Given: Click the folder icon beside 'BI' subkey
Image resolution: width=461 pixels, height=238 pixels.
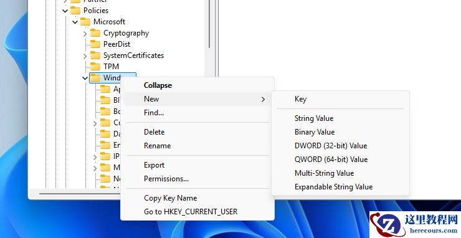Looking at the screenshot, I should (x=105, y=100).
